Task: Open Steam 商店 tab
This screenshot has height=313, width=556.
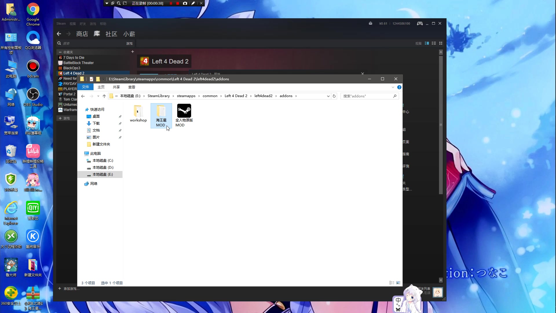Action: point(82,34)
